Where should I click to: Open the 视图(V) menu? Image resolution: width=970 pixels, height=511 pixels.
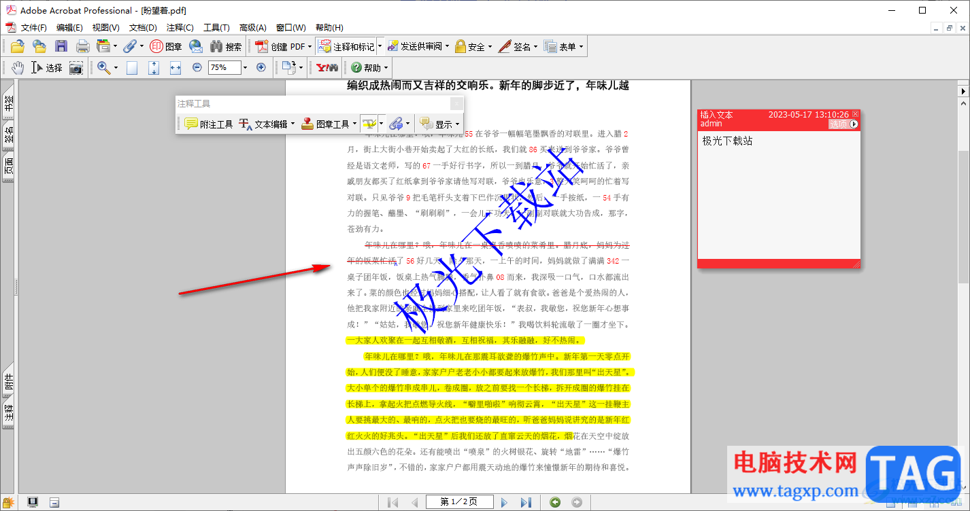[x=105, y=27]
